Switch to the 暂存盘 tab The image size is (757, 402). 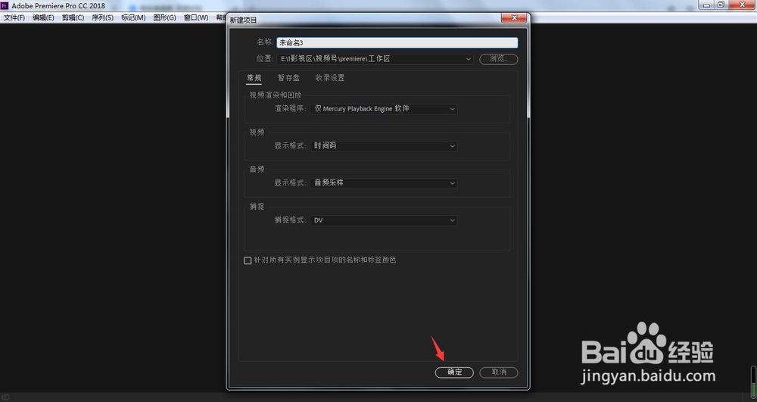pyautogui.click(x=288, y=78)
